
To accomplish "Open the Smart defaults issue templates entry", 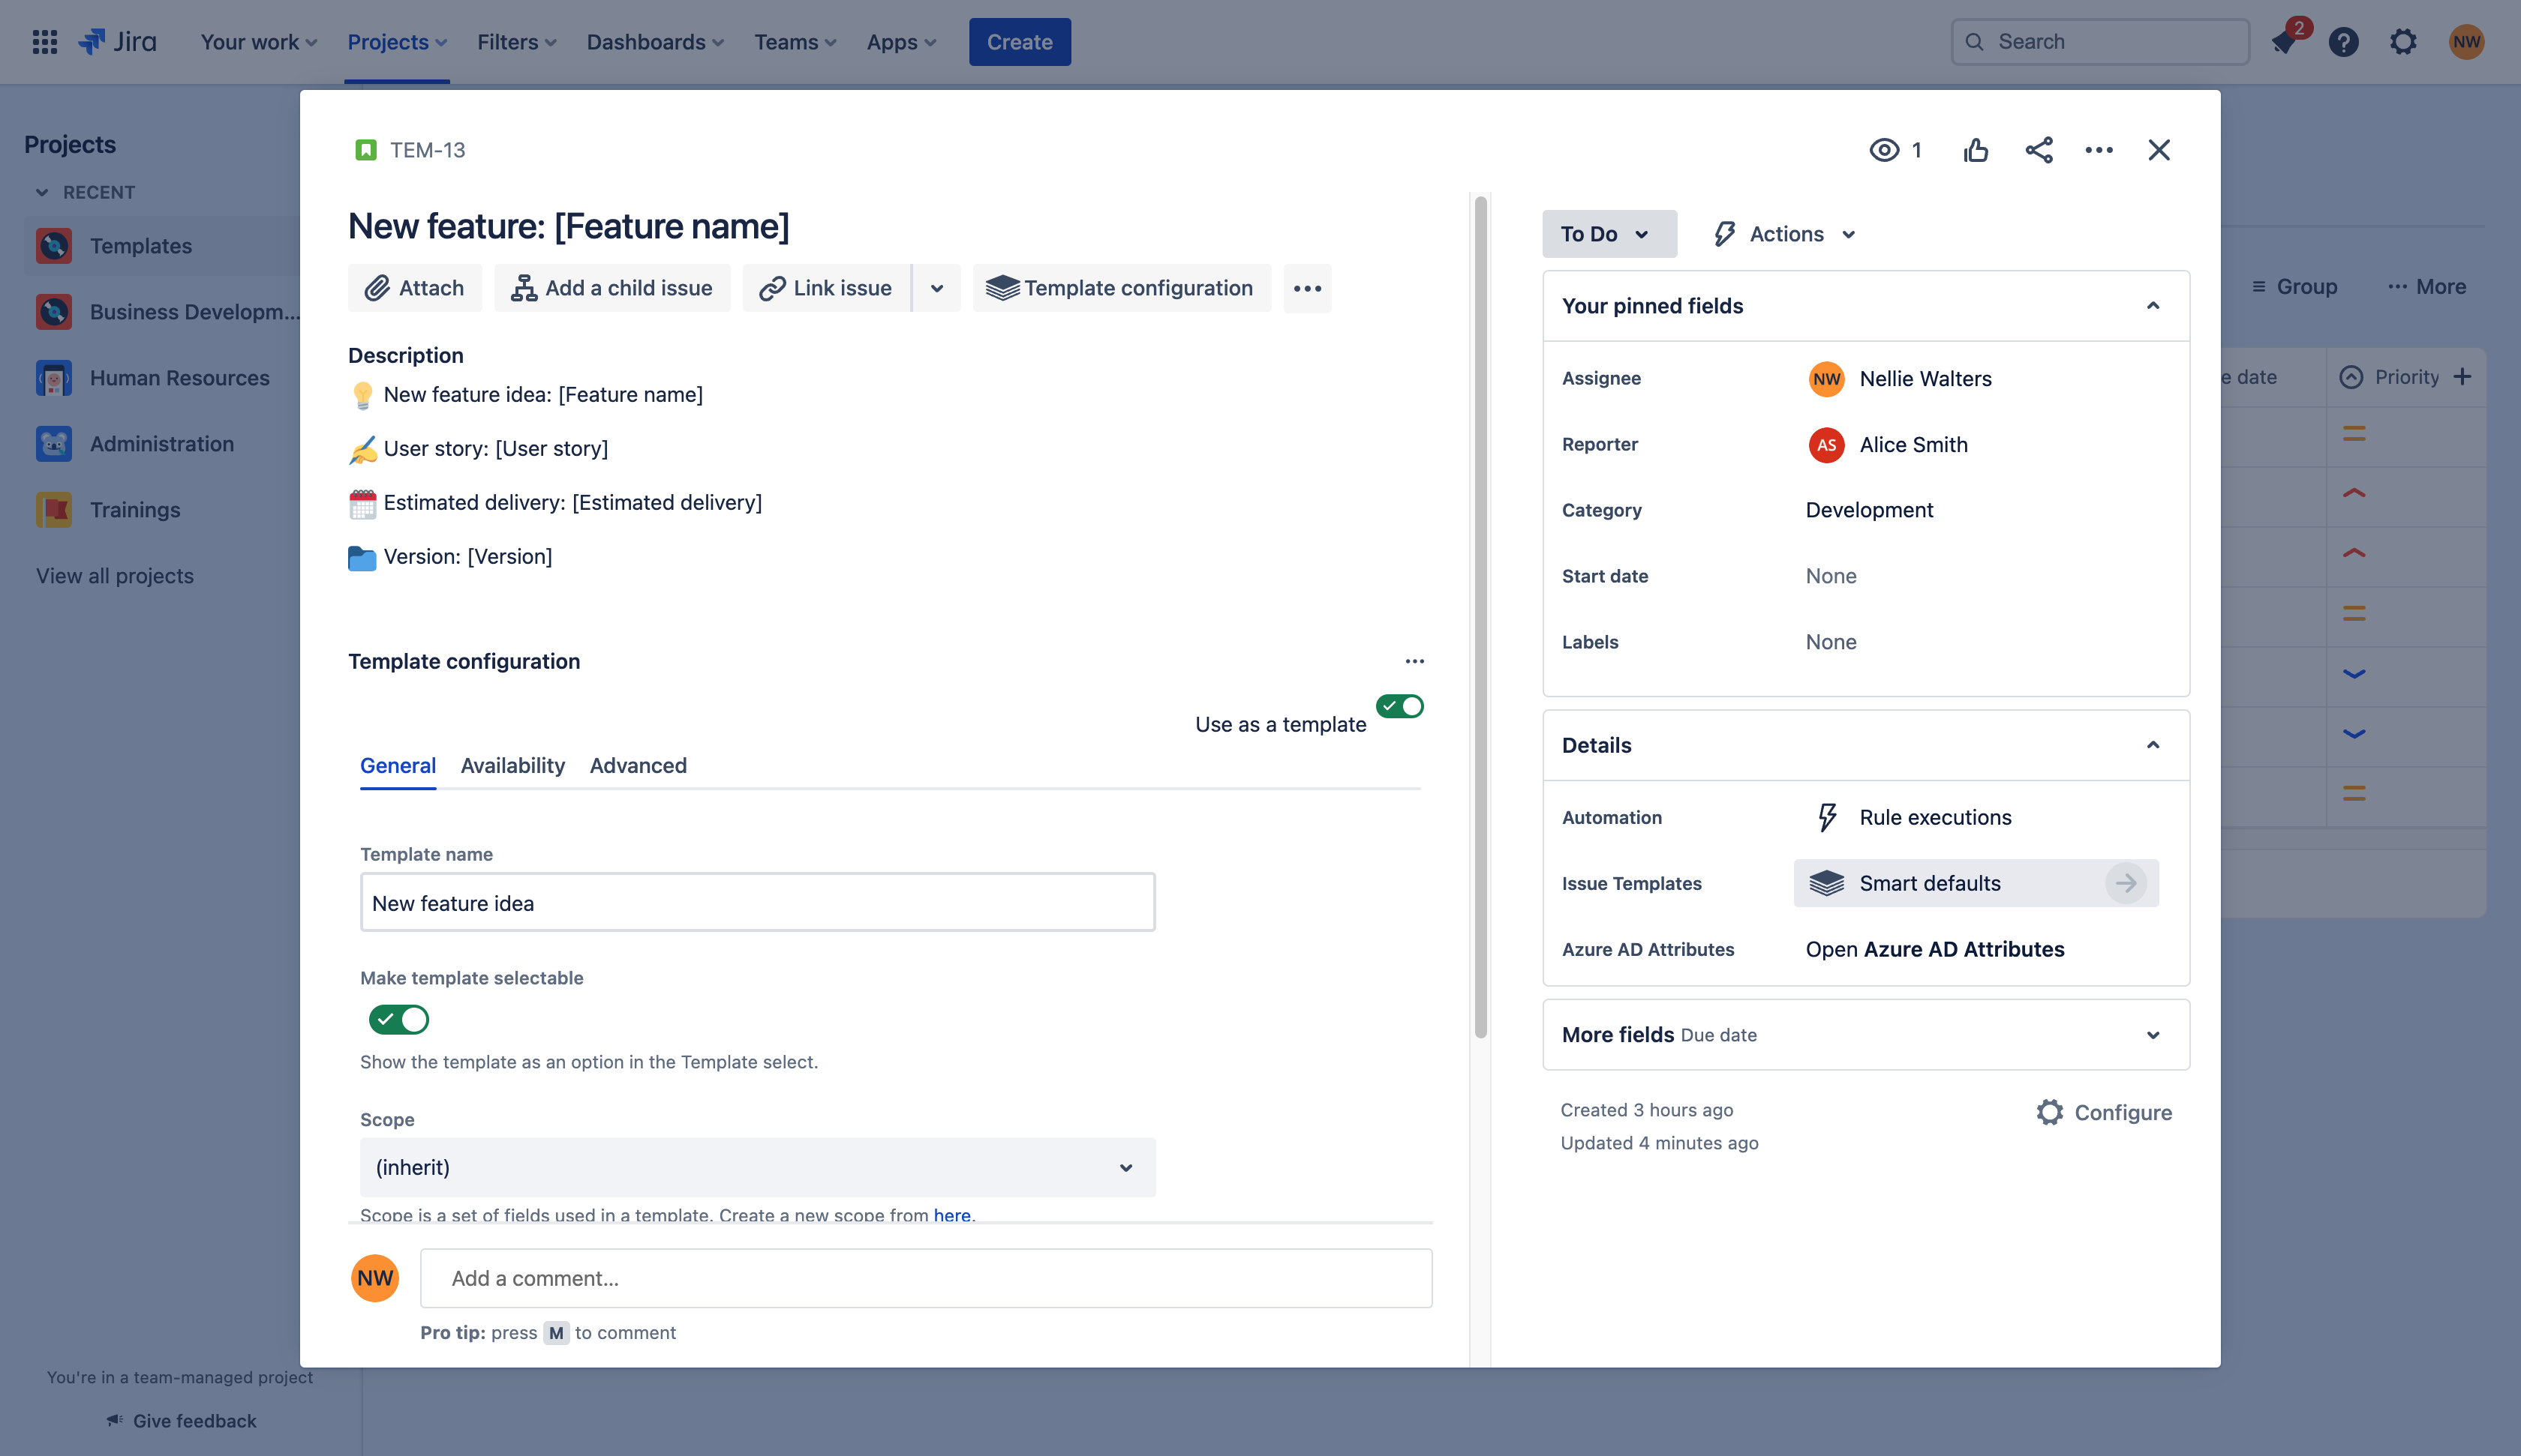I will [x=1976, y=883].
